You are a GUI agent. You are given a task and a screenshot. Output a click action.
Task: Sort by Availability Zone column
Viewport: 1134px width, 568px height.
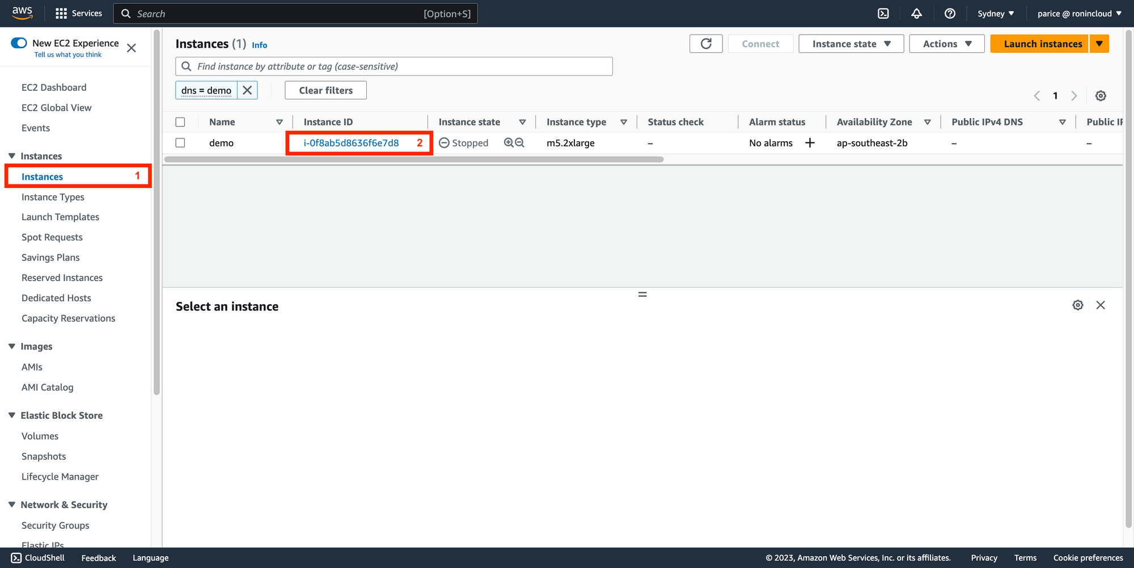pos(928,122)
